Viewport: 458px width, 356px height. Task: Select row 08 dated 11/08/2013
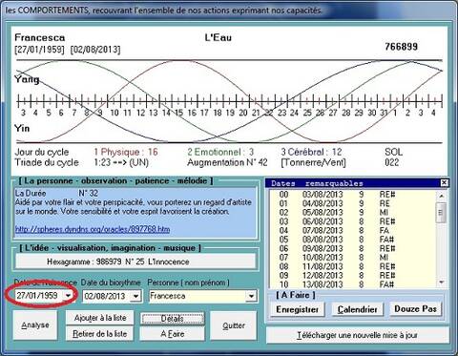point(352,266)
